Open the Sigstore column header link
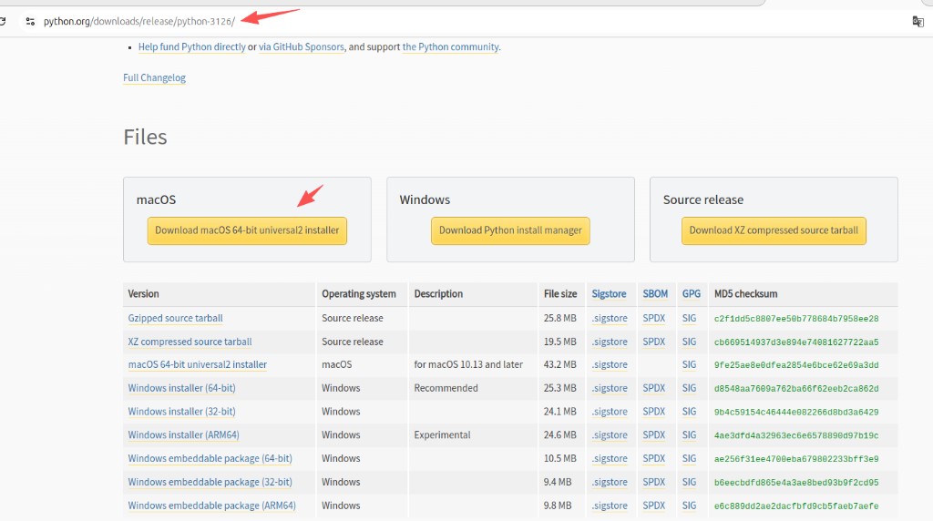 (x=609, y=294)
